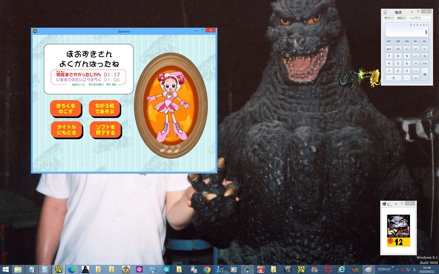This screenshot has width=439, height=274.
Task: Click MS memory store in Calculator
Action: pos(407,41)
